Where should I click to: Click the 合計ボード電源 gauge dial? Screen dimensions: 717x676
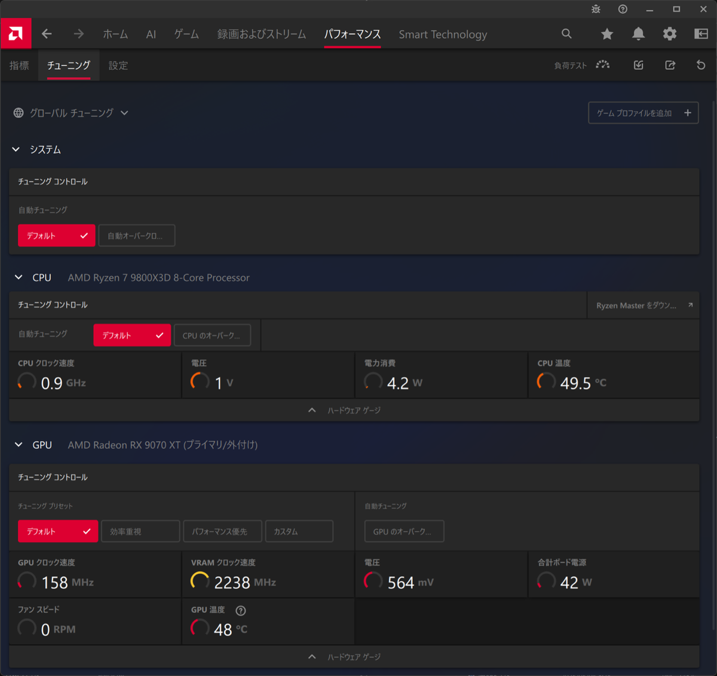[546, 581]
